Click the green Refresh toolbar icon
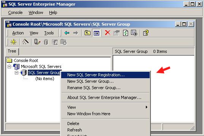Image resolution: width=204 pixels, height=136 pixels. pyautogui.click(x=125, y=33)
